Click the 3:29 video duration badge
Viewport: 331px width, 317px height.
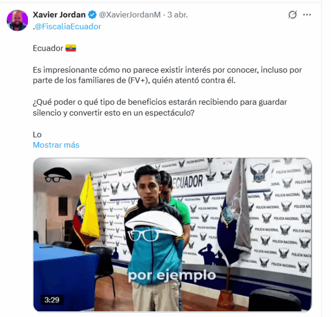pos(52,300)
